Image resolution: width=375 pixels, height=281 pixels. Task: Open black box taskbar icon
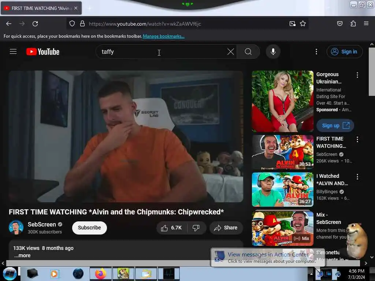(33, 274)
